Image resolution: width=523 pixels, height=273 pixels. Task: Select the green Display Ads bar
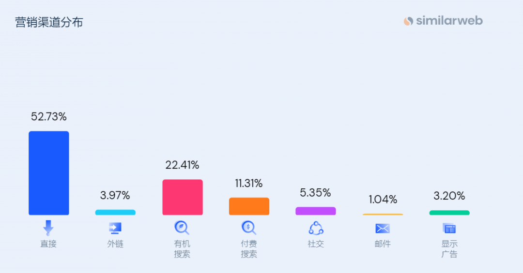449,213
